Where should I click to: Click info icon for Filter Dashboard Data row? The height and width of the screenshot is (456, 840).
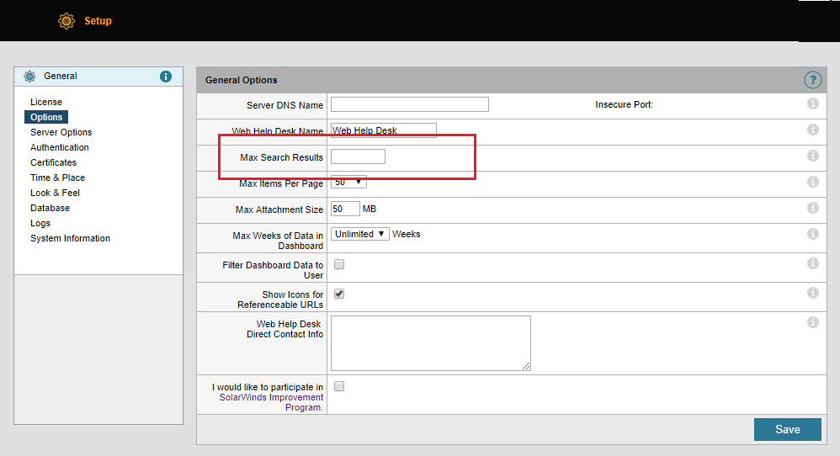[x=813, y=263]
